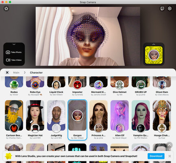The height and width of the screenshot is (163, 176).
Task: Dismiss the Lens Studio banner
Action: [169, 156]
